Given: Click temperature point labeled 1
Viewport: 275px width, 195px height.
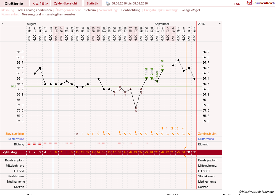Looking at the screenshot, I should [x=115, y=92].
